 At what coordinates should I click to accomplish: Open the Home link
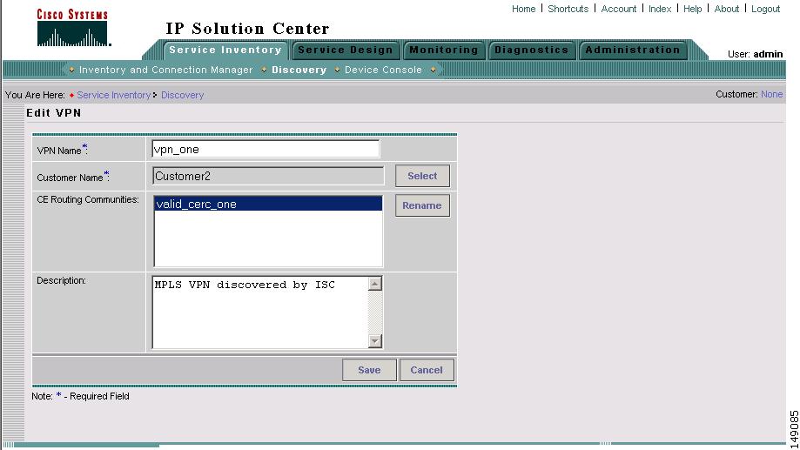[x=523, y=9]
